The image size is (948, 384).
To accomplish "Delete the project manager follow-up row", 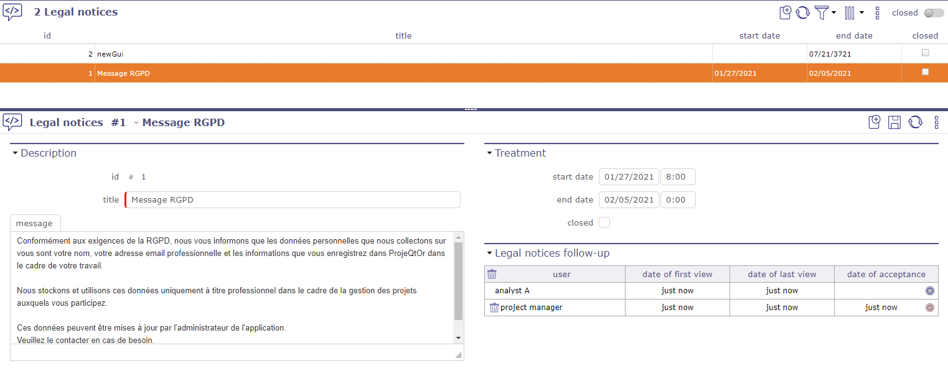I will coord(494,308).
